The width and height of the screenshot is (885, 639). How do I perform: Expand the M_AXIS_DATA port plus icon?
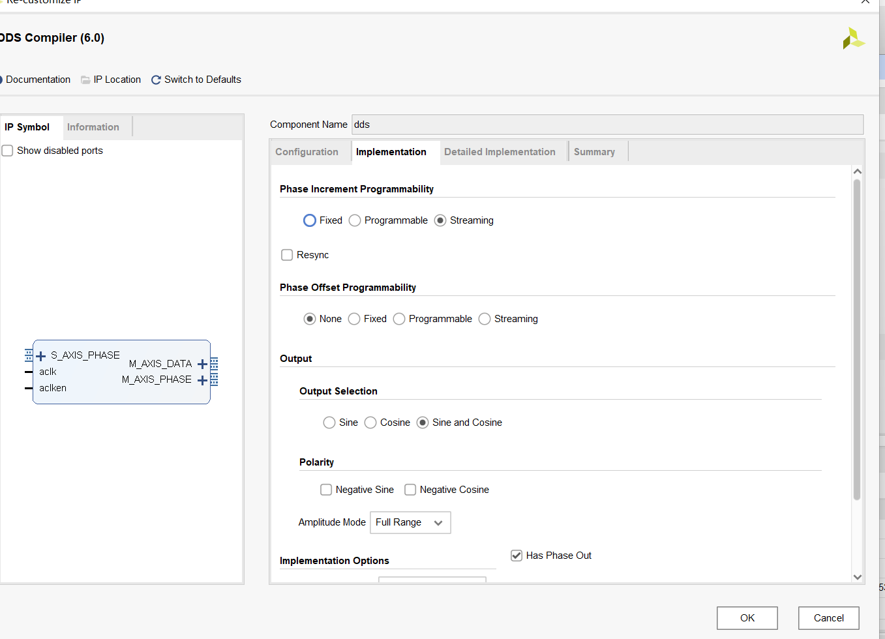[x=202, y=364]
